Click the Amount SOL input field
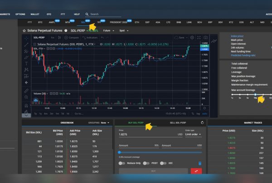Screen dimensions: 272x183 (x=139, y=145)
